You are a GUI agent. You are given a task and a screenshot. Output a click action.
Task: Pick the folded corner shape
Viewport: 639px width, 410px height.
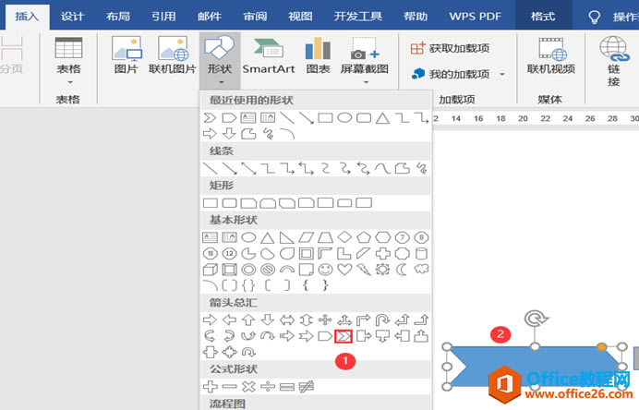click(306, 270)
